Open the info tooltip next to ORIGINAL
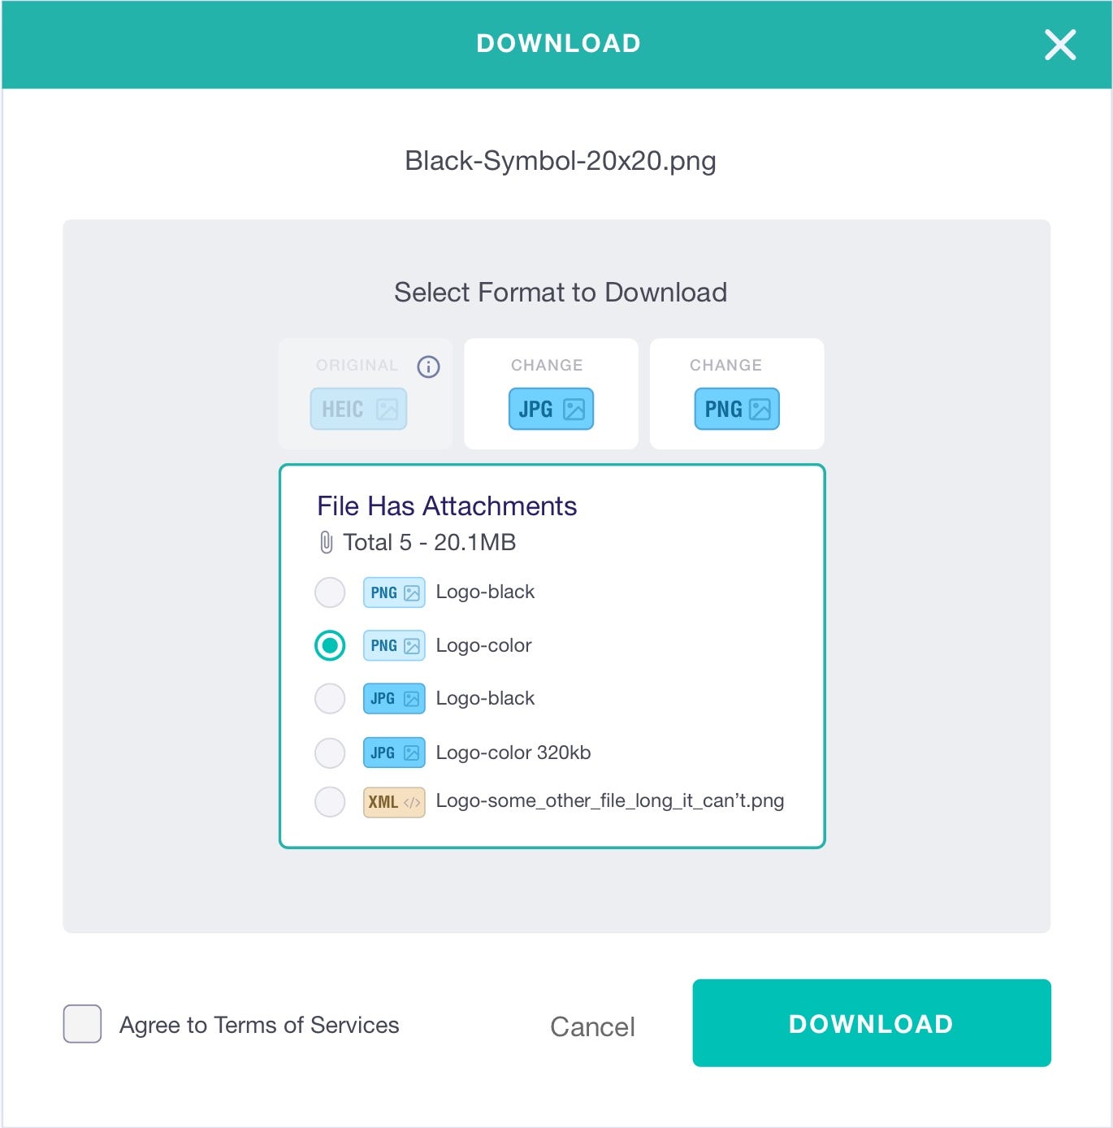Screen dimensions: 1113x1128 (427, 365)
